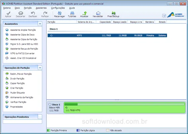Image resolution: width=188 pixels, height=134 pixels.
Task: Launch NTFS to FAT32 Converter
Action: click(22, 53)
